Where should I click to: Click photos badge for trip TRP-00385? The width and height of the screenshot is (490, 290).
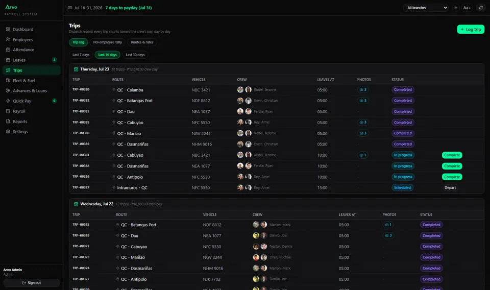363,122
